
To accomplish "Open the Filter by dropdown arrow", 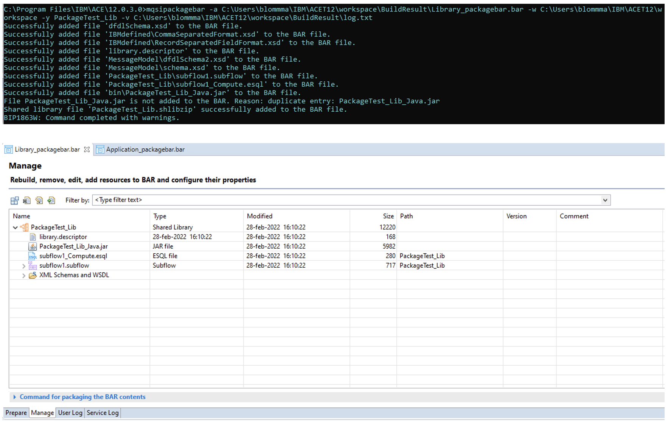I will click(605, 200).
